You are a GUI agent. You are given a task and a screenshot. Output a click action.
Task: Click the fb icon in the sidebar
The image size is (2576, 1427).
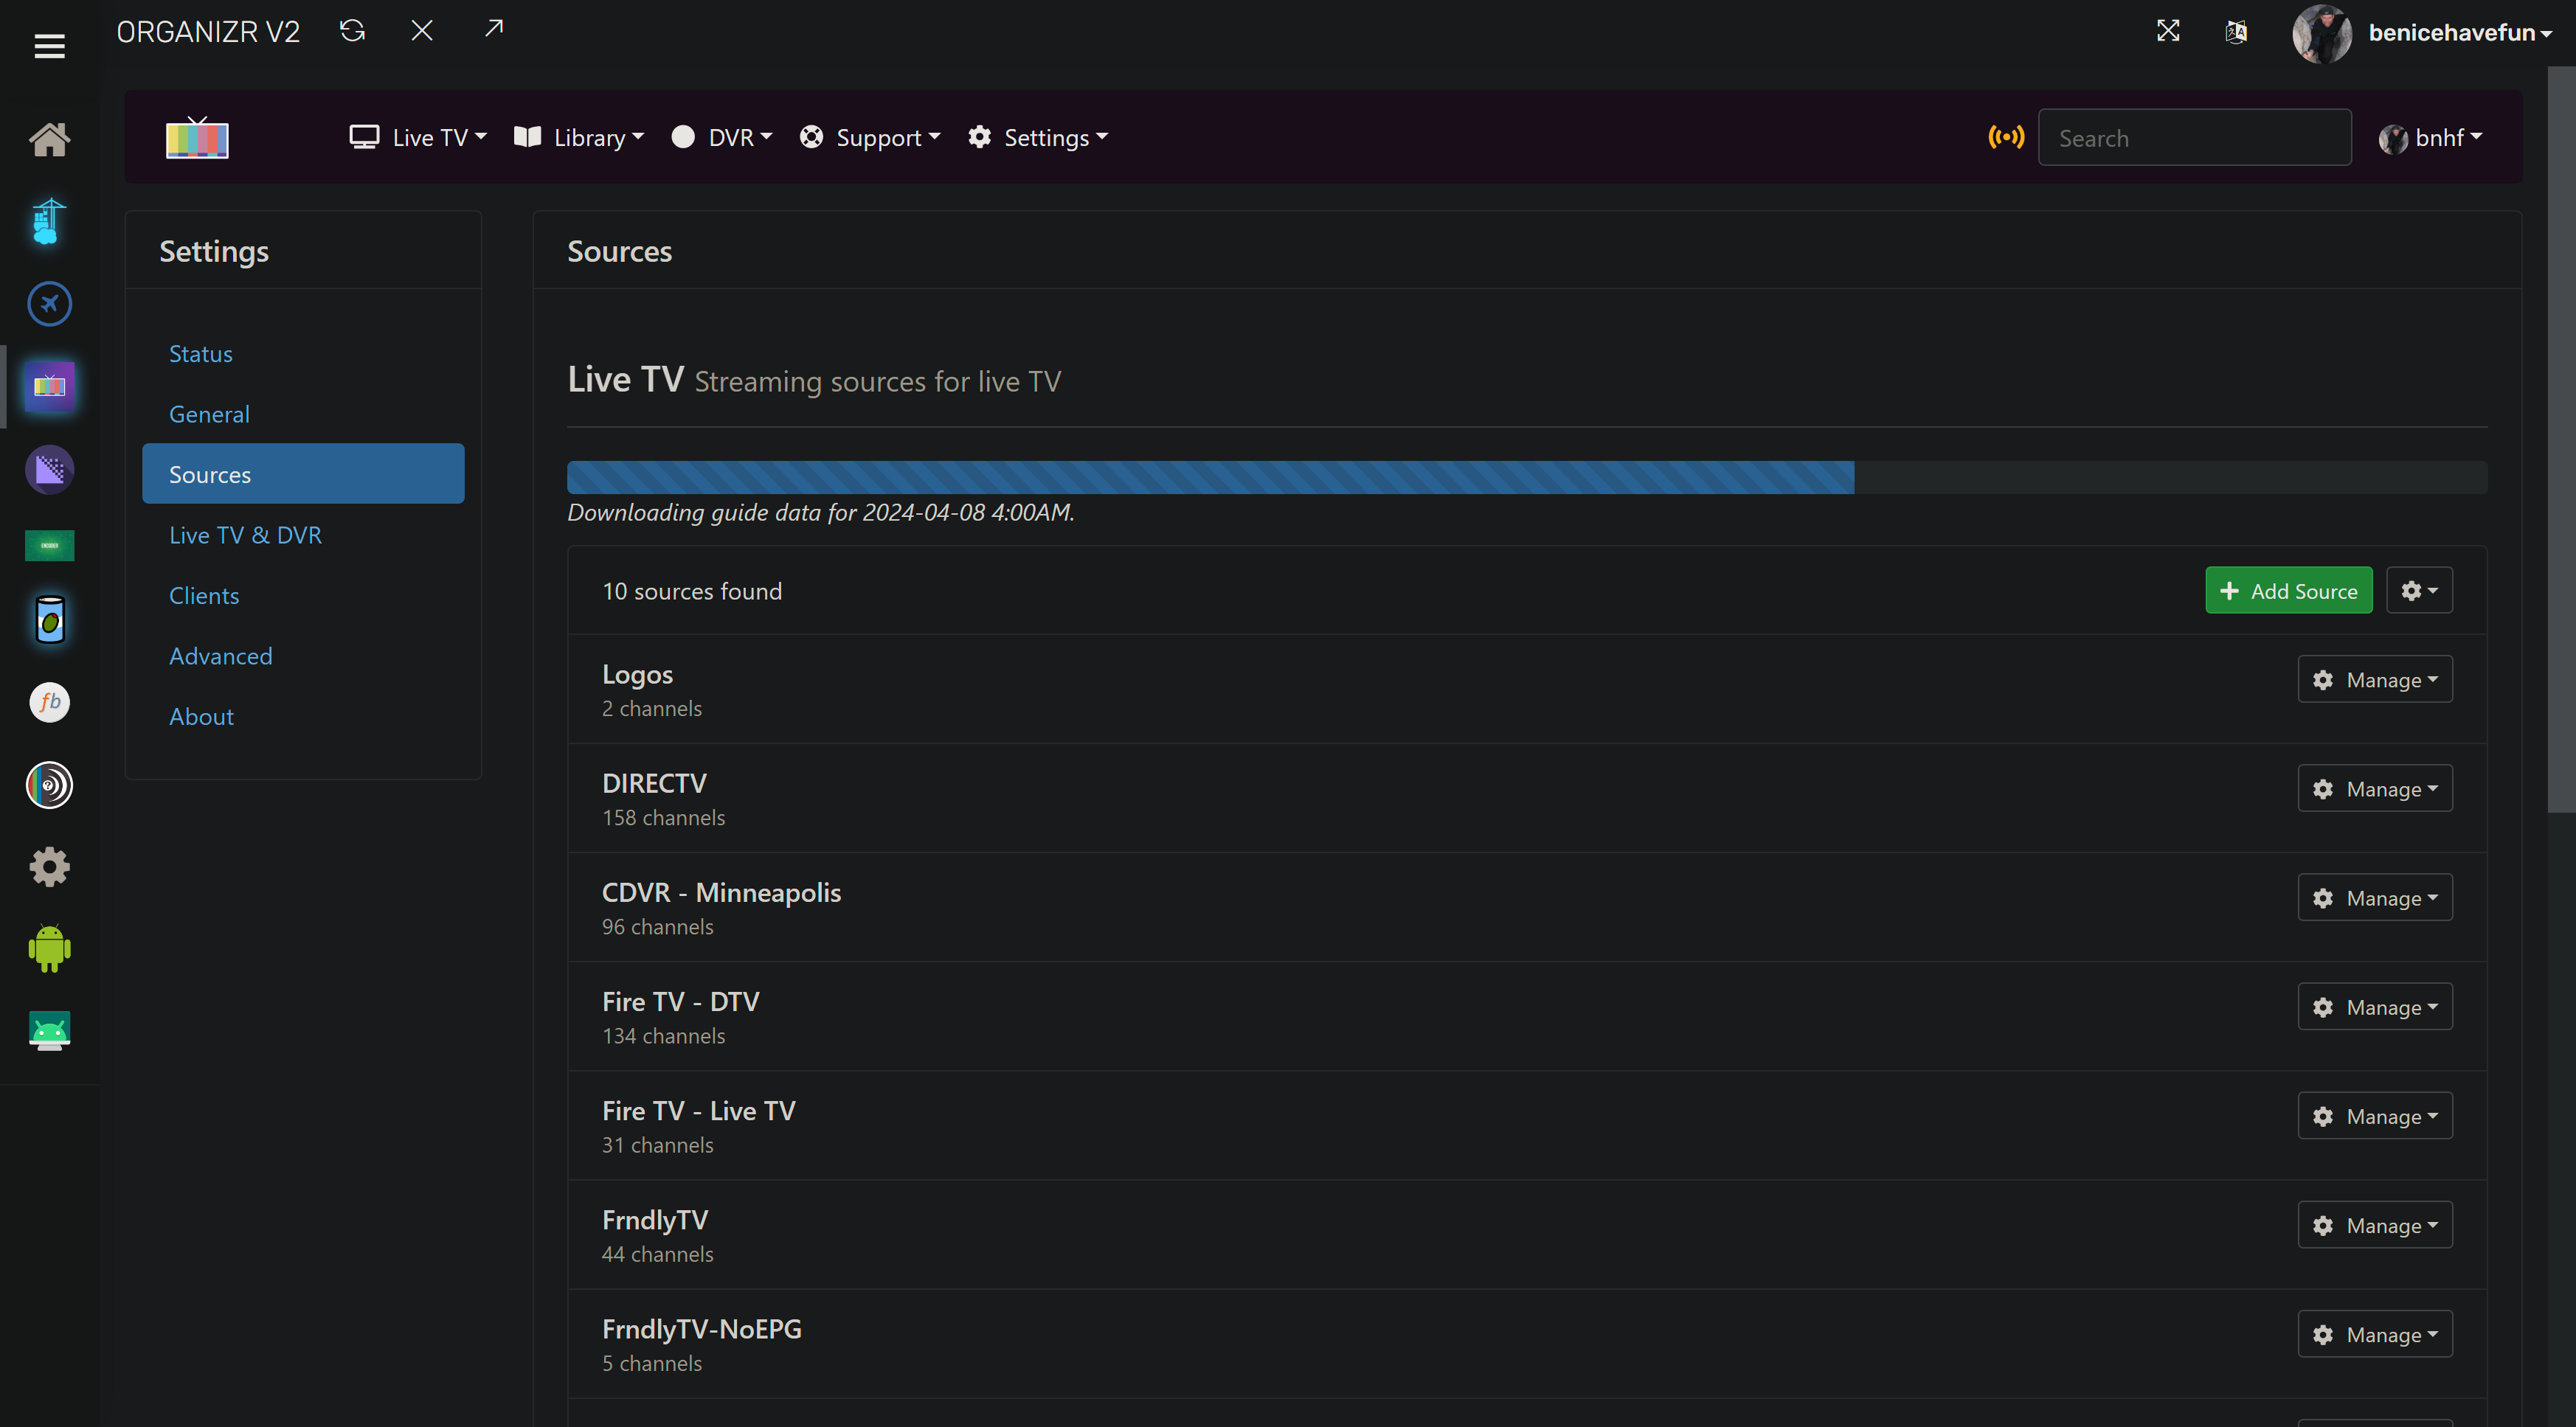(x=49, y=702)
